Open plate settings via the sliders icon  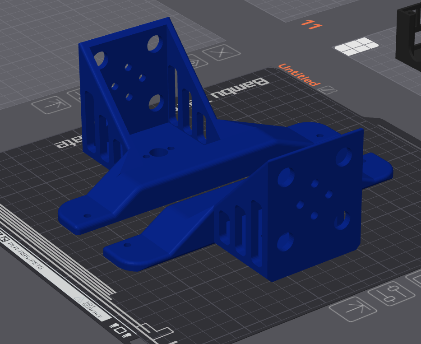tap(391, 293)
